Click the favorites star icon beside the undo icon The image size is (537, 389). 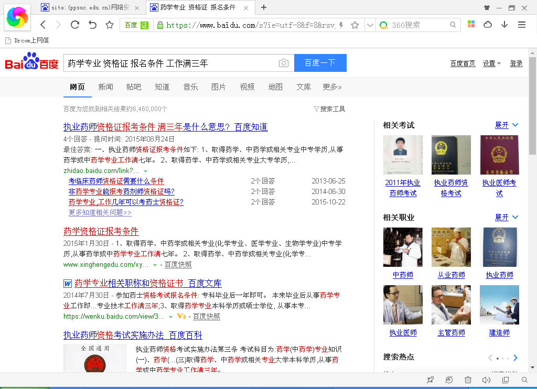(x=110, y=25)
